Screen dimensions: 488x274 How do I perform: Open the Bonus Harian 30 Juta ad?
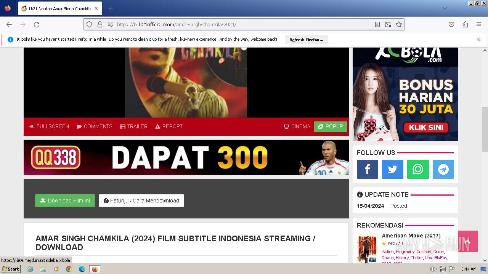[405, 94]
